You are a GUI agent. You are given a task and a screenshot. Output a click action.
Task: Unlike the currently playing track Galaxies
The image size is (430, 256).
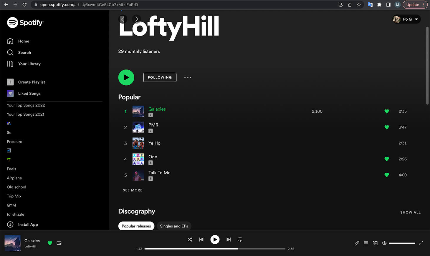pos(50,243)
